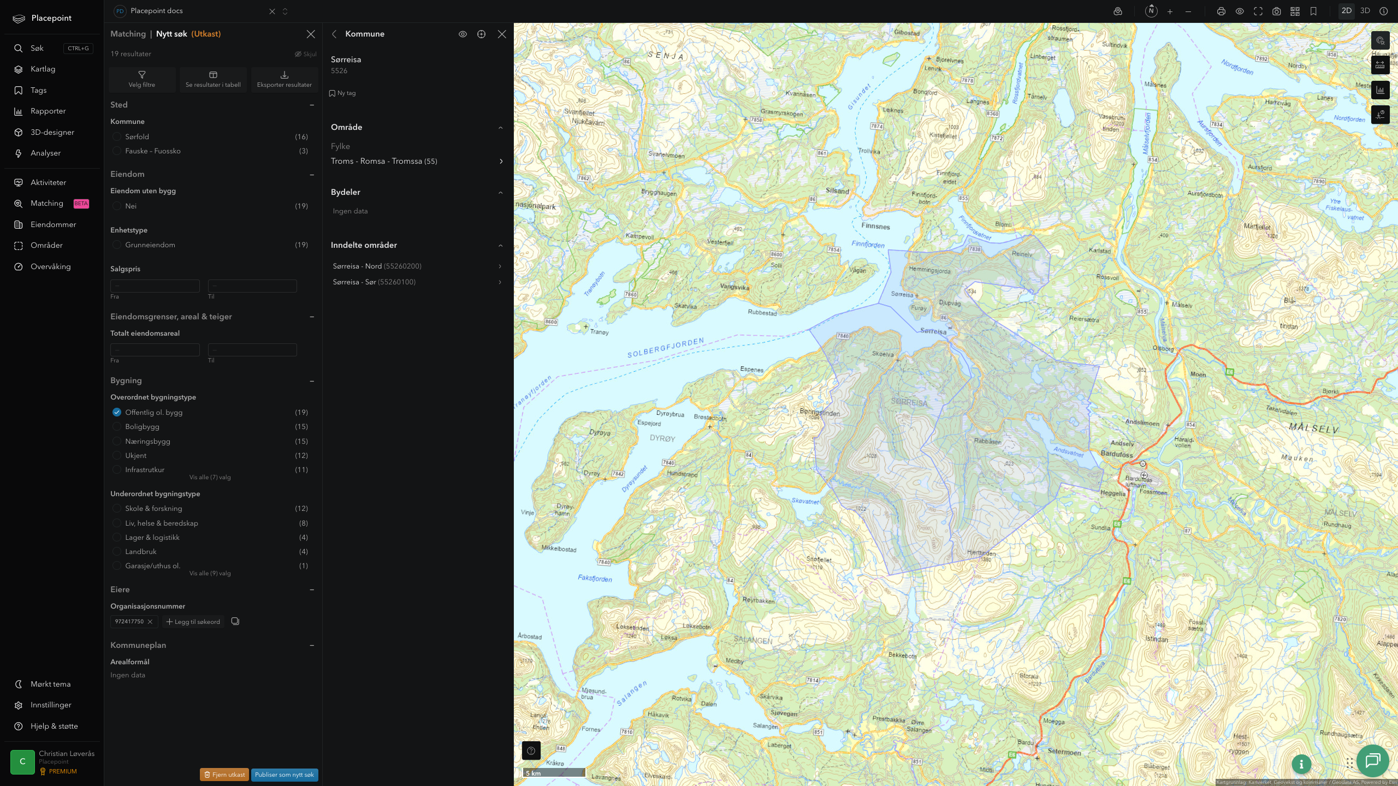
Task: Toggle map visibility eye in top toolbar
Action: [x=1240, y=11]
